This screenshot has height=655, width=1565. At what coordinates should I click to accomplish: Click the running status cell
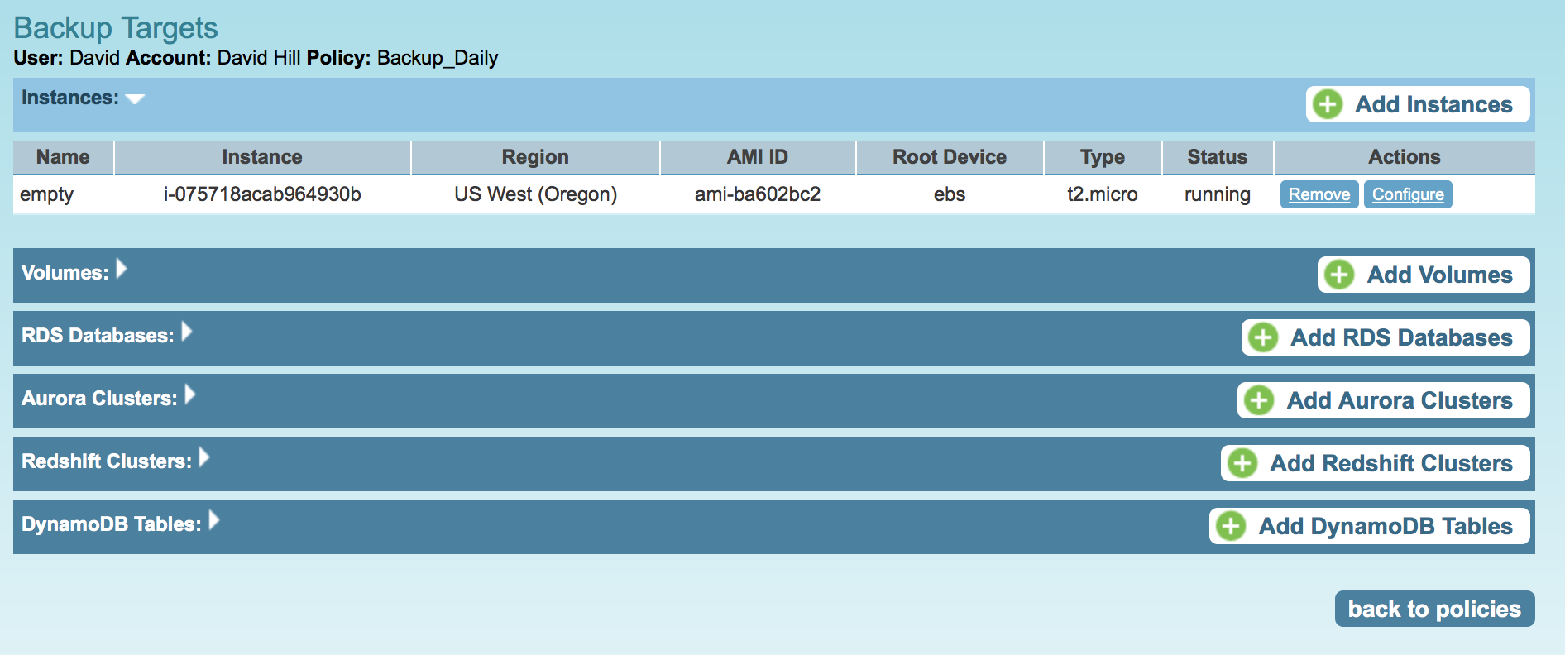pyautogui.click(x=1218, y=195)
